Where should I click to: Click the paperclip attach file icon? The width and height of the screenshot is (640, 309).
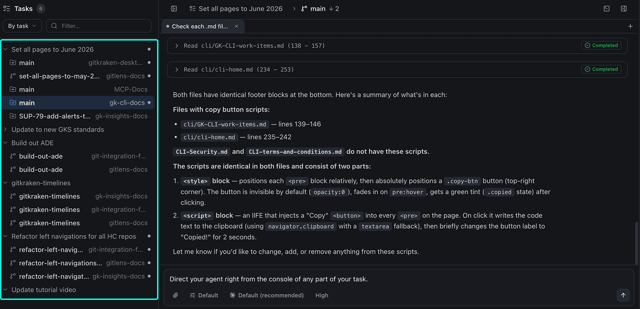(176, 295)
